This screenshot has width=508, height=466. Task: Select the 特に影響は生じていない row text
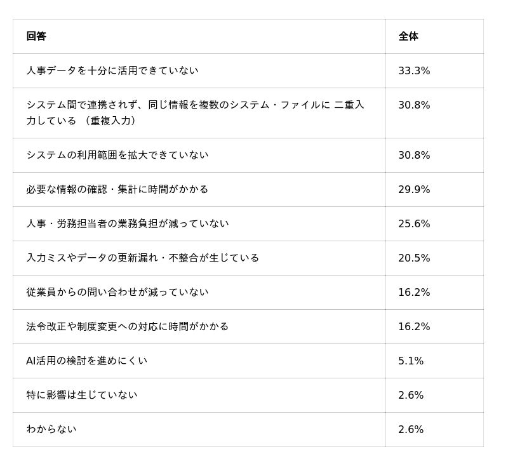82,395
